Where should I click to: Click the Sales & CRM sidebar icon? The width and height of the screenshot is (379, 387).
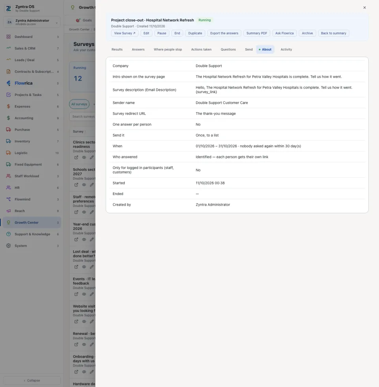tap(8, 48)
